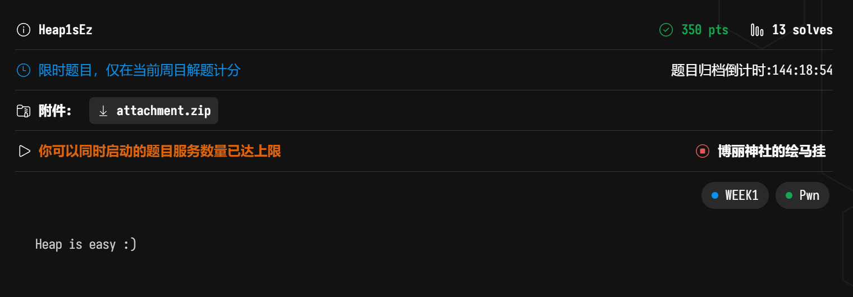
Task: Click the bar chart solves icon
Action: pos(757,30)
